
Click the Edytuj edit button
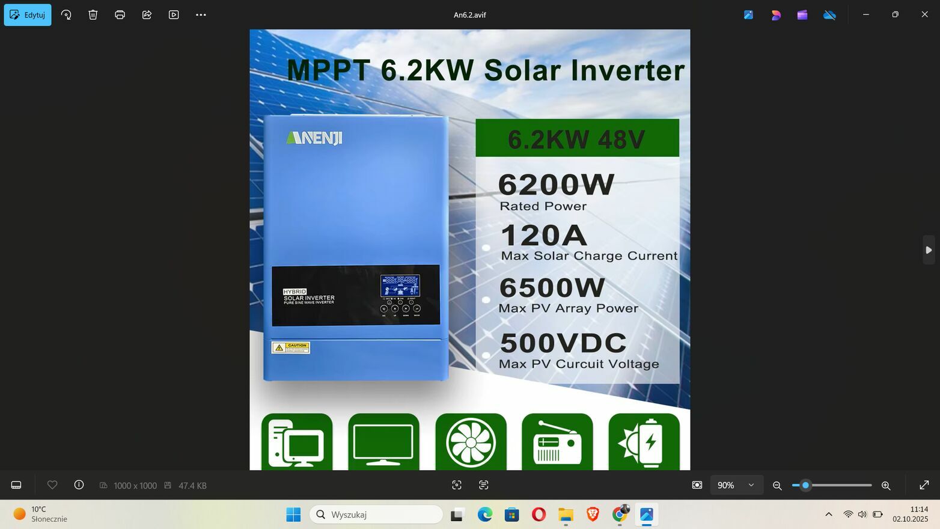(28, 15)
